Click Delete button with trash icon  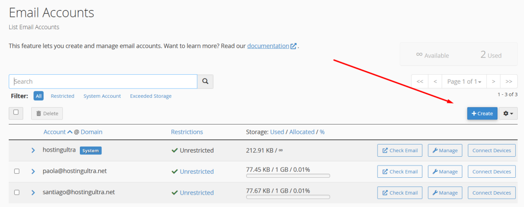click(x=47, y=113)
